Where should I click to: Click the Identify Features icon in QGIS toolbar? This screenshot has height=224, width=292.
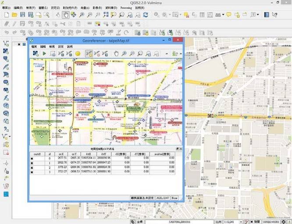(157, 15)
